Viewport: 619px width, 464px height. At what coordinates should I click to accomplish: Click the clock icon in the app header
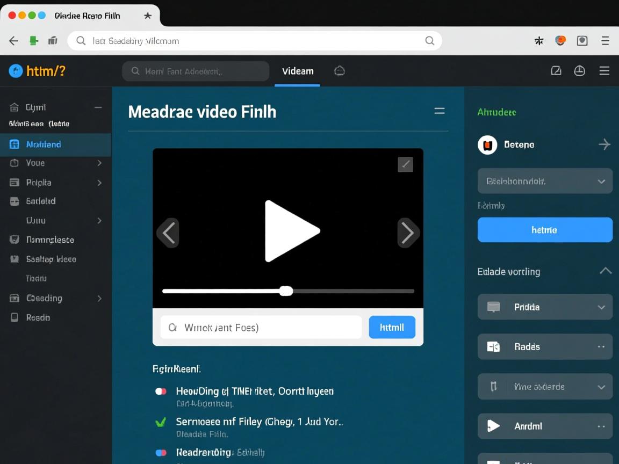(x=579, y=71)
